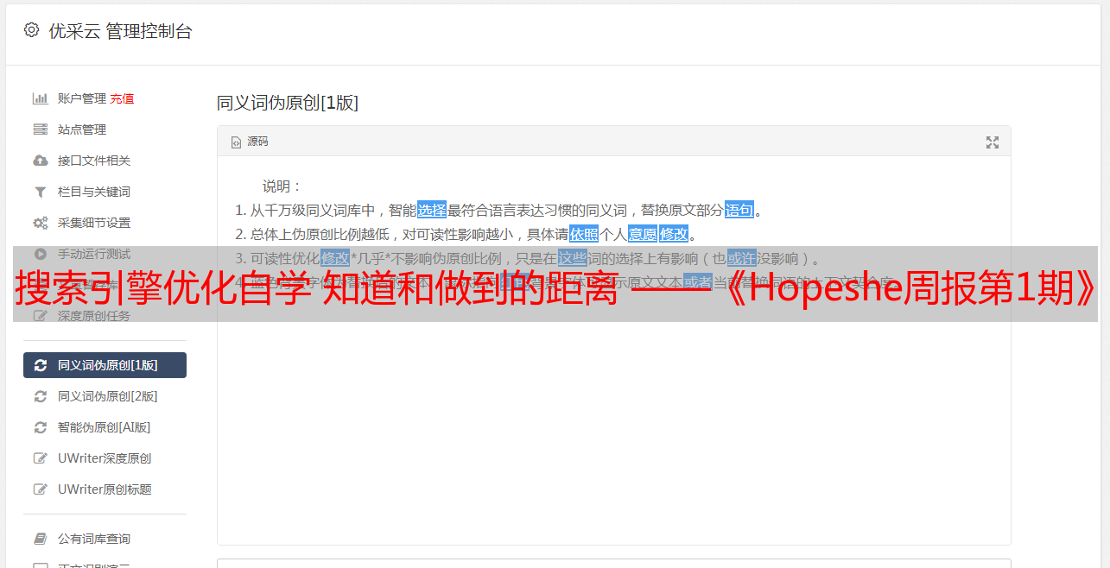Select UWriter深度原创 in sidebar
Image resolution: width=1110 pixels, height=568 pixels.
(105, 458)
